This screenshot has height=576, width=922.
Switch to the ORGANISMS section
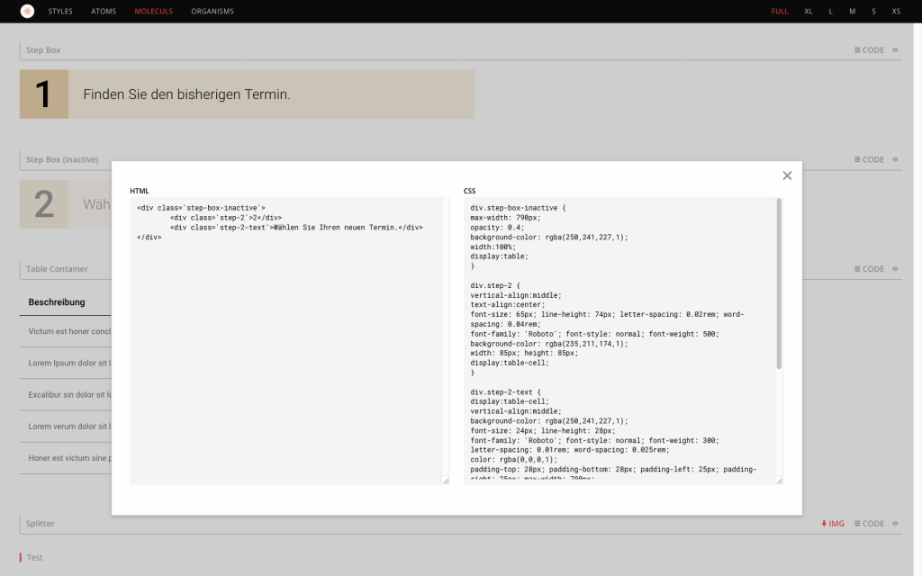tap(212, 11)
